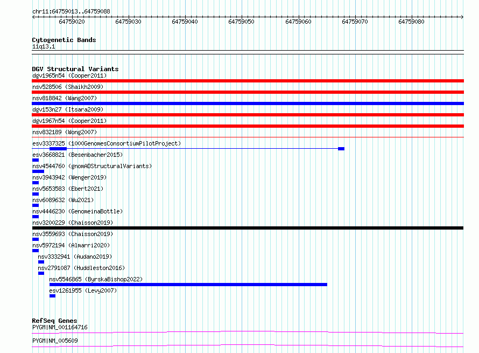
Task: Click the right blue block of esv3337325
Action: pos(341,149)
